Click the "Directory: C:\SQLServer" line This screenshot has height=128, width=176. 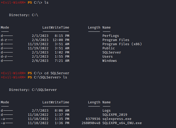33,90
